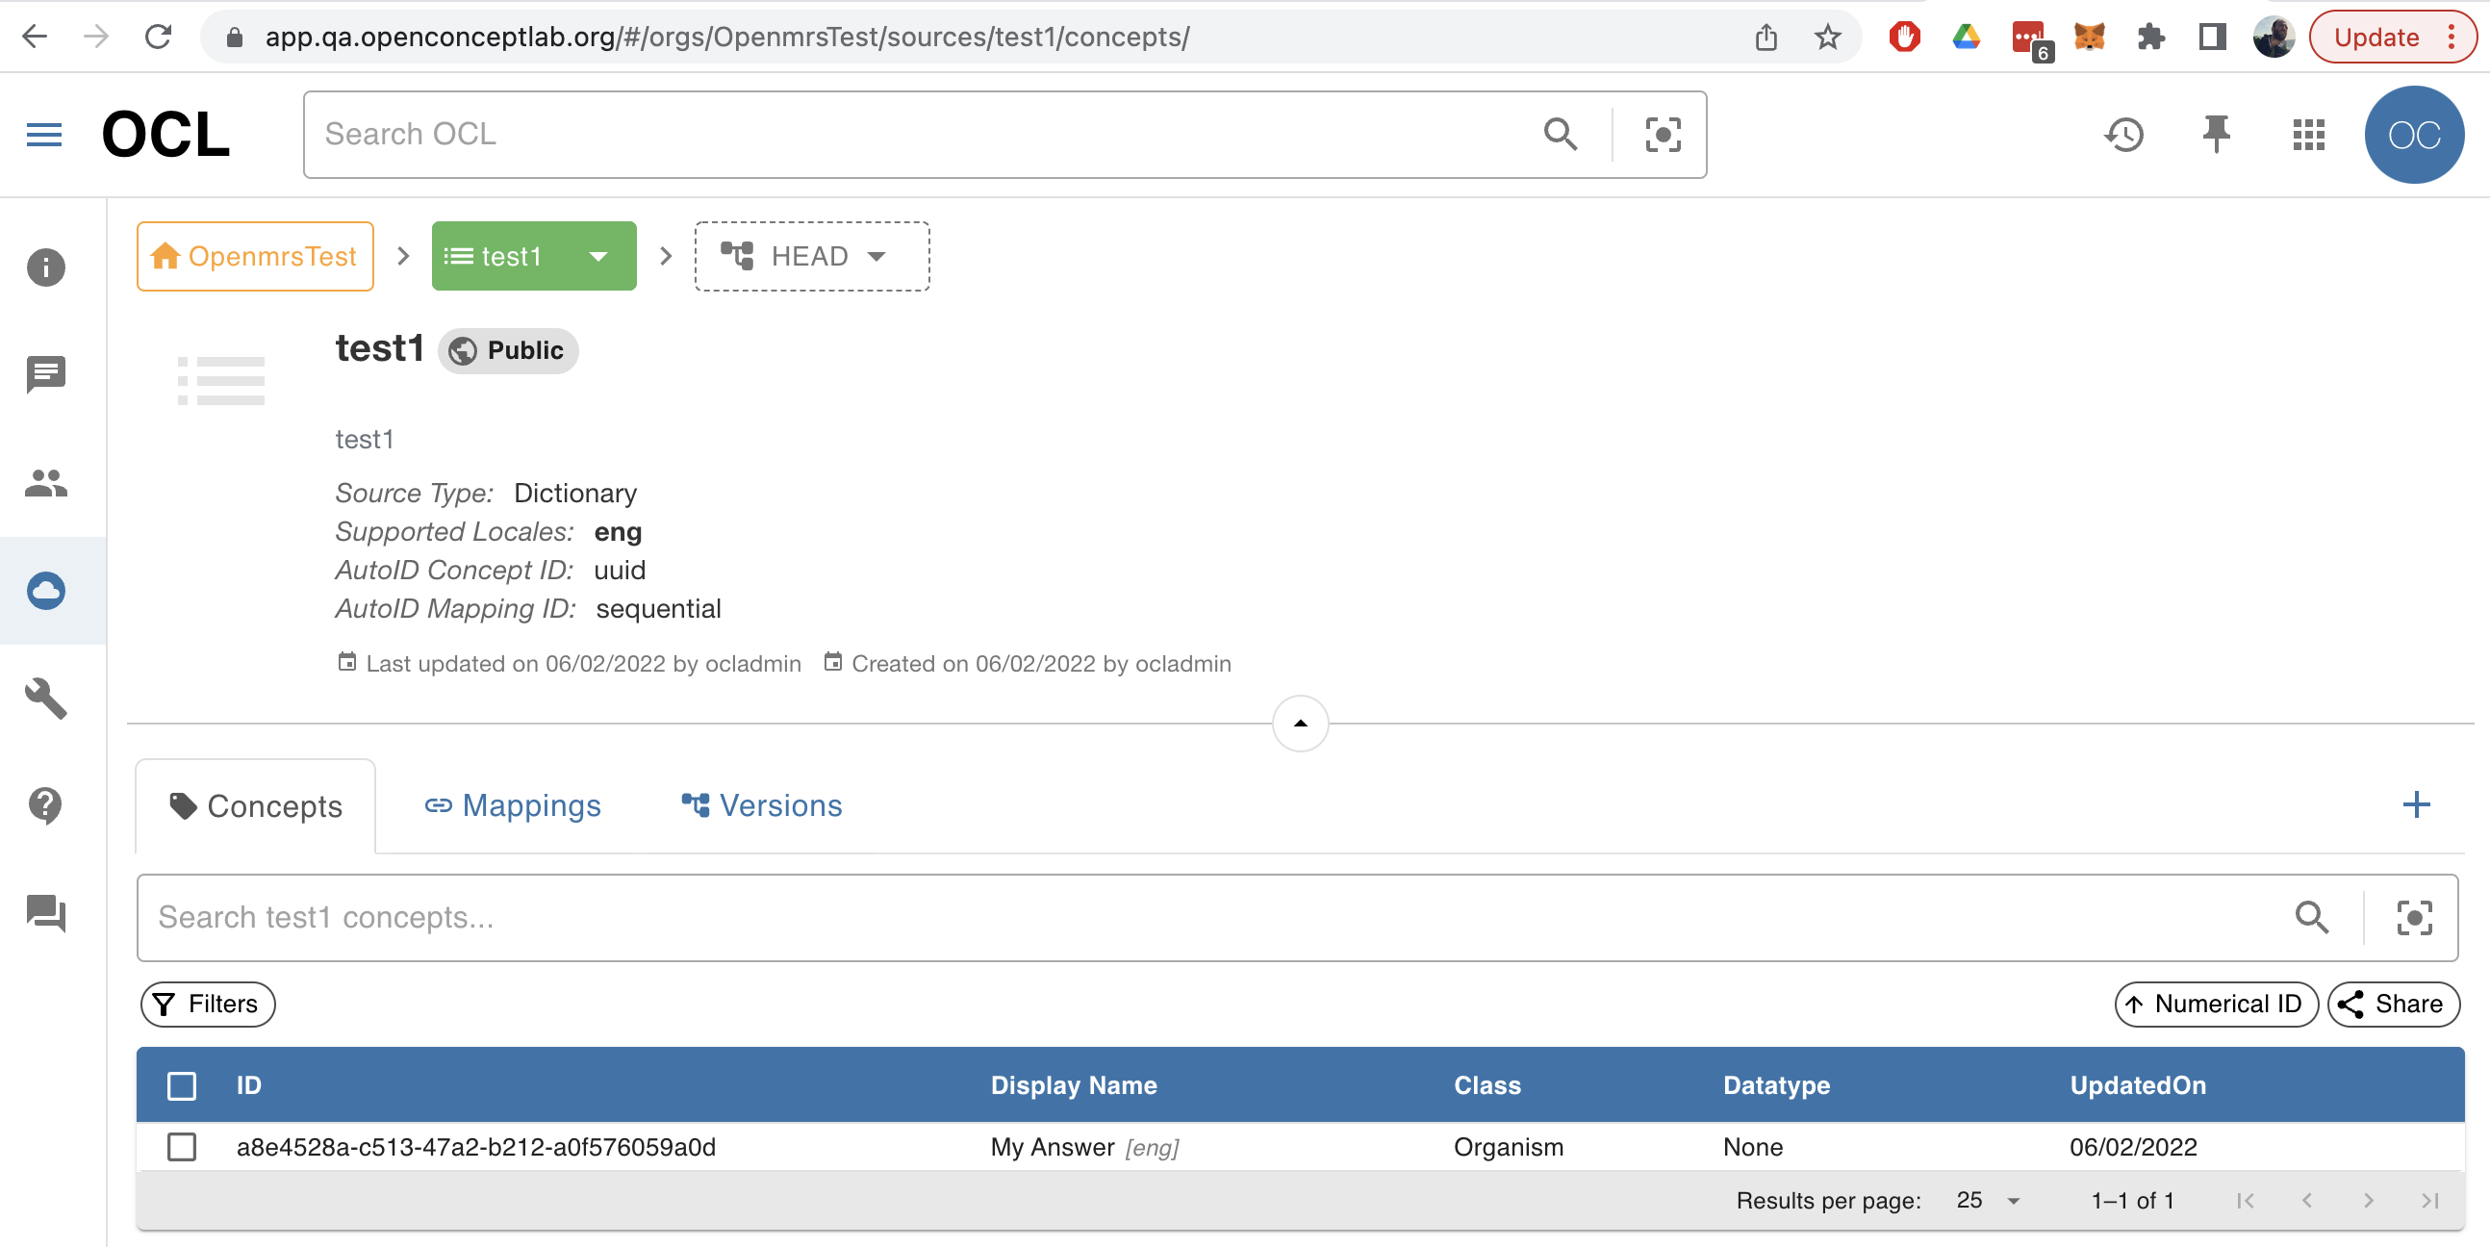Toggle the Filters control above the table
This screenshot has height=1247, width=2490.
[207, 1005]
